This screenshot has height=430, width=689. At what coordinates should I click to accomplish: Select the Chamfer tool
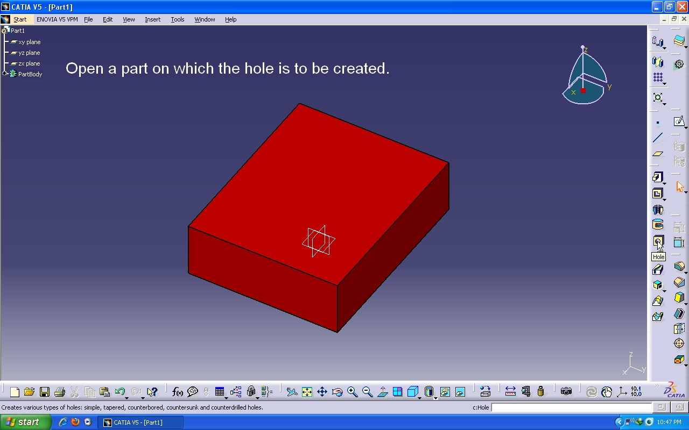[x=679, y=282]
